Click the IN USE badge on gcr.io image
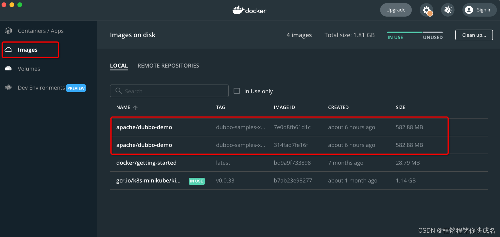The height and width of the screenshot is (237, 500). [x=197, y=181]
